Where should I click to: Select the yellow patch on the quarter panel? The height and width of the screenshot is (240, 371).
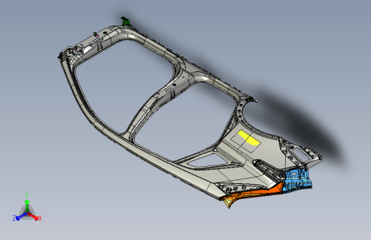(x=249, y=138)
